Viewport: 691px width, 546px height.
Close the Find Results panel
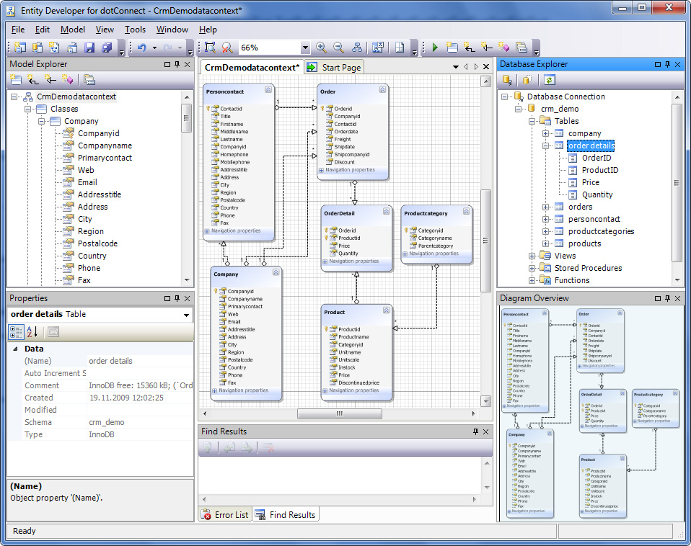point(485,431)
